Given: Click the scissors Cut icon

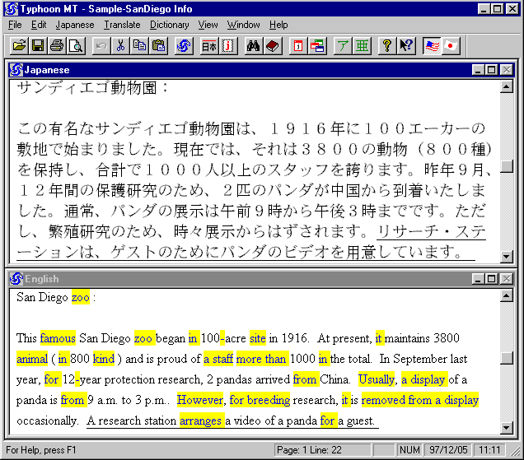Looking at the screenshot, I should tap(120, 45).
